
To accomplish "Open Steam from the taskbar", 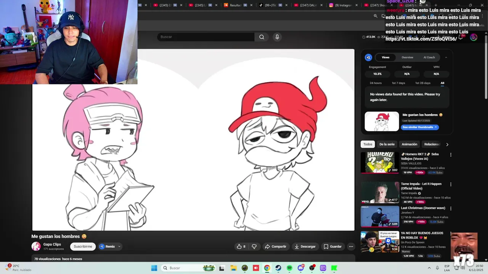I will coord(278,268).
